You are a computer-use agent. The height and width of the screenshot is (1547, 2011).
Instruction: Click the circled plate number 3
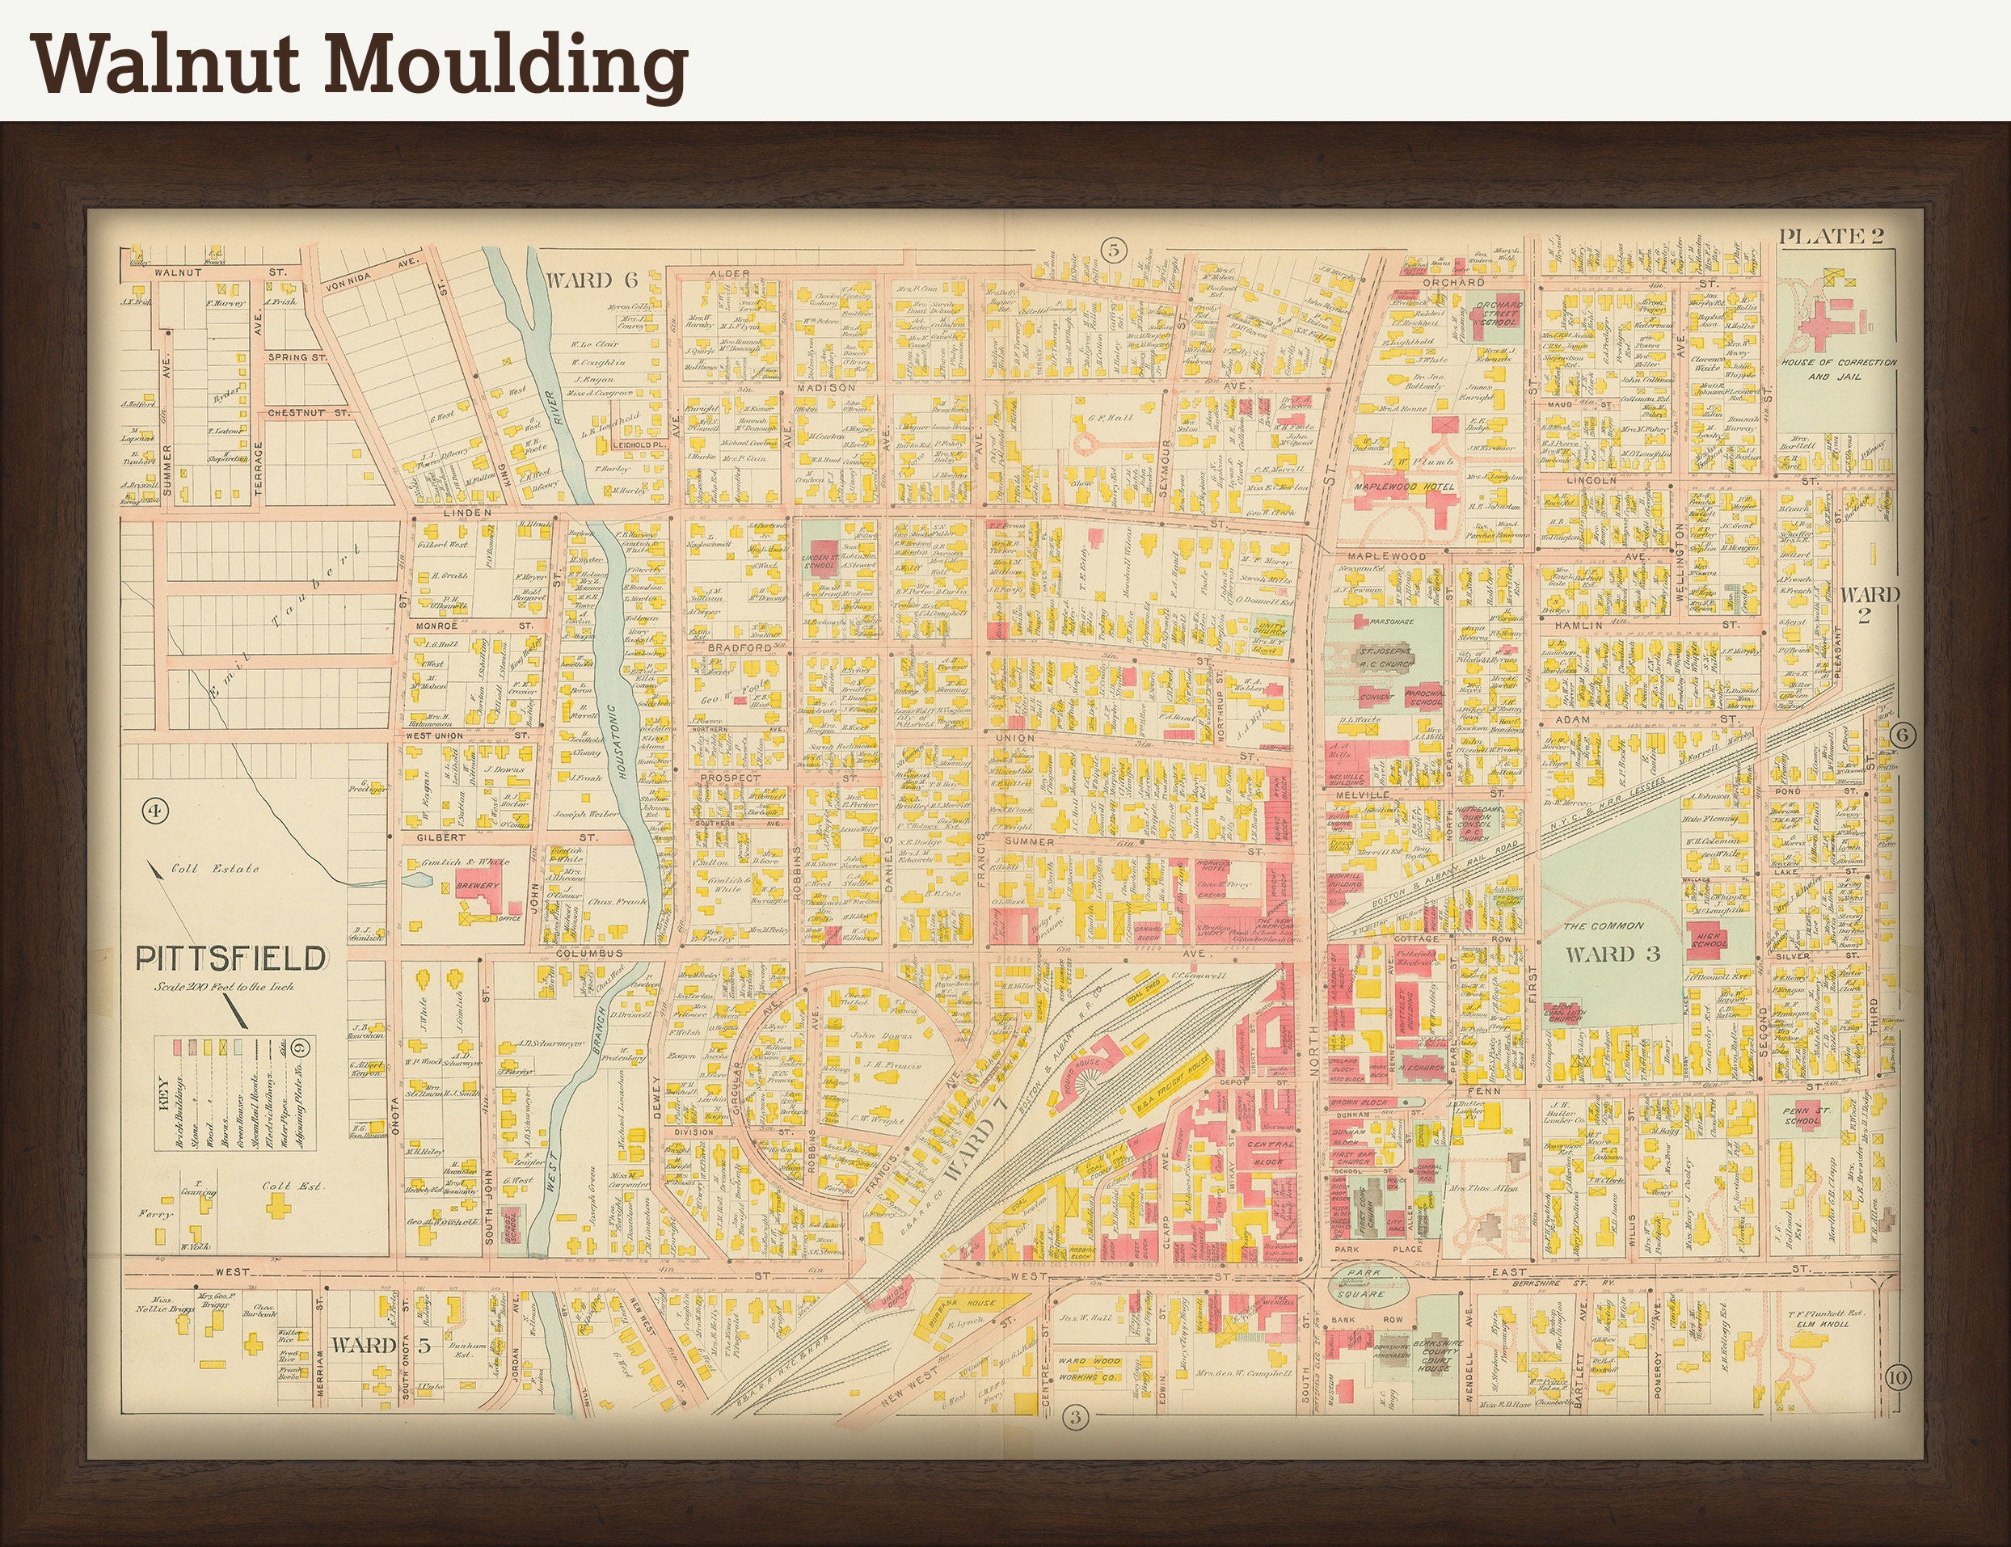1076,1417
